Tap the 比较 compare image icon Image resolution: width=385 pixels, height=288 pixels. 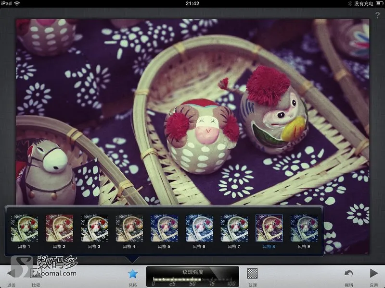point(36,273)
